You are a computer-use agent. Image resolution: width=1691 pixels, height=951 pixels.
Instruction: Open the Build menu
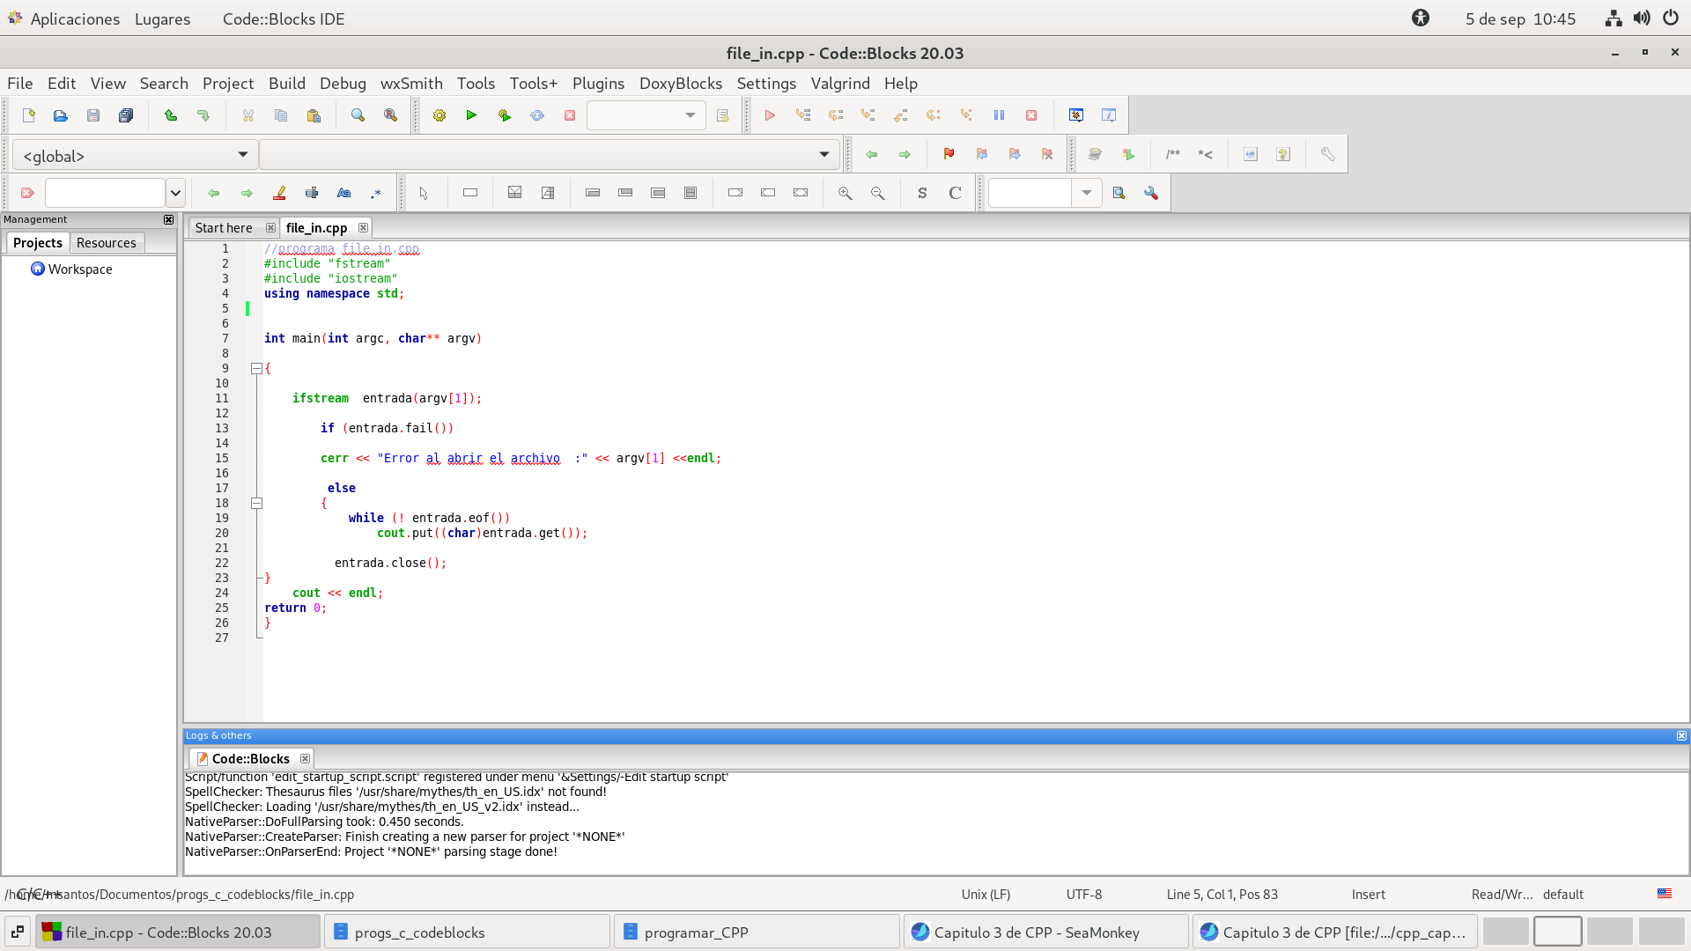[x=286, y=83]
